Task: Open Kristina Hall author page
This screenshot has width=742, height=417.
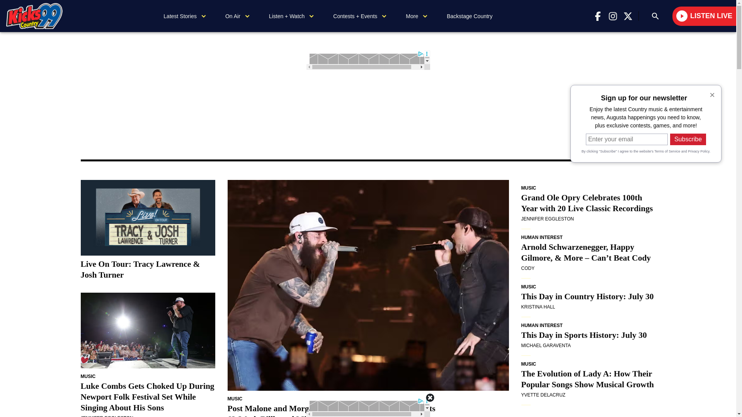Action: click(538, 307)
